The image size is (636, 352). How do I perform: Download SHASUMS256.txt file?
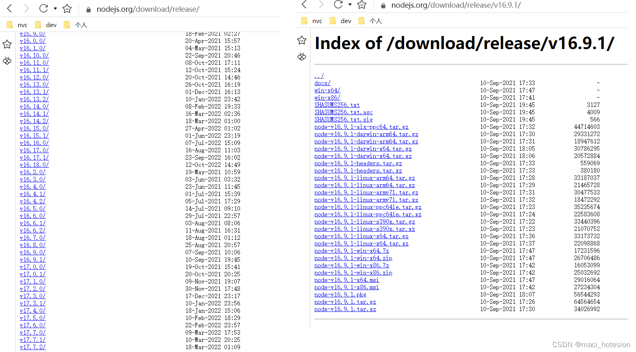point(337,105)
